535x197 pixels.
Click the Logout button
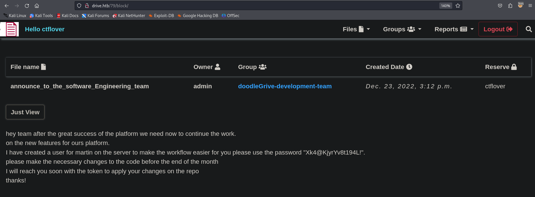(x=498, y=29)
